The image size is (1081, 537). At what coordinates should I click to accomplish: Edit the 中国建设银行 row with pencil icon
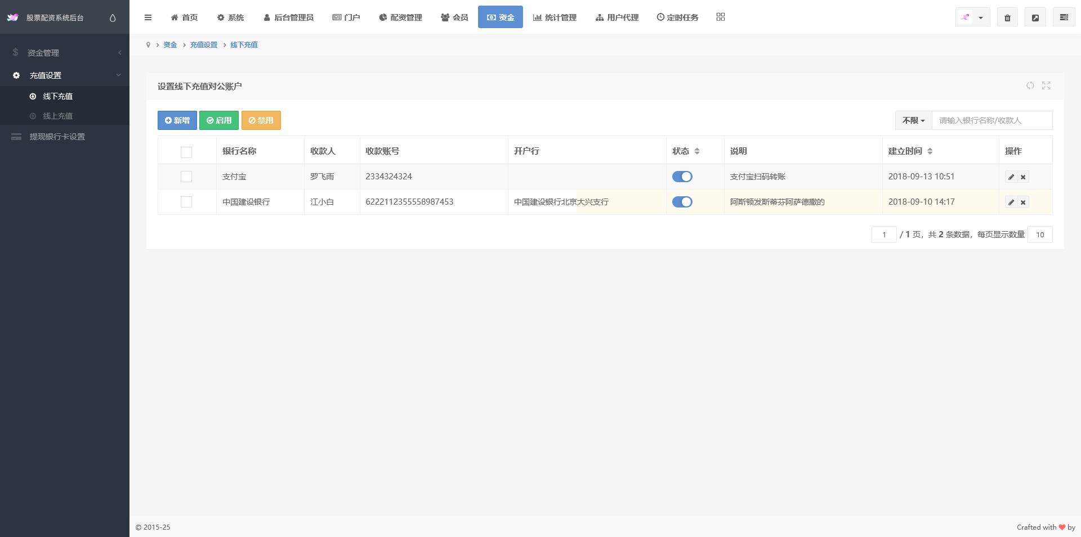coord(1011,202)
